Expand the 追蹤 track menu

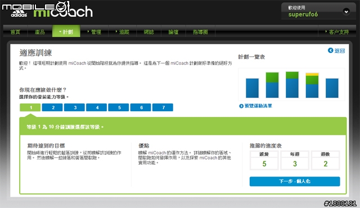(x=123, y=32)
